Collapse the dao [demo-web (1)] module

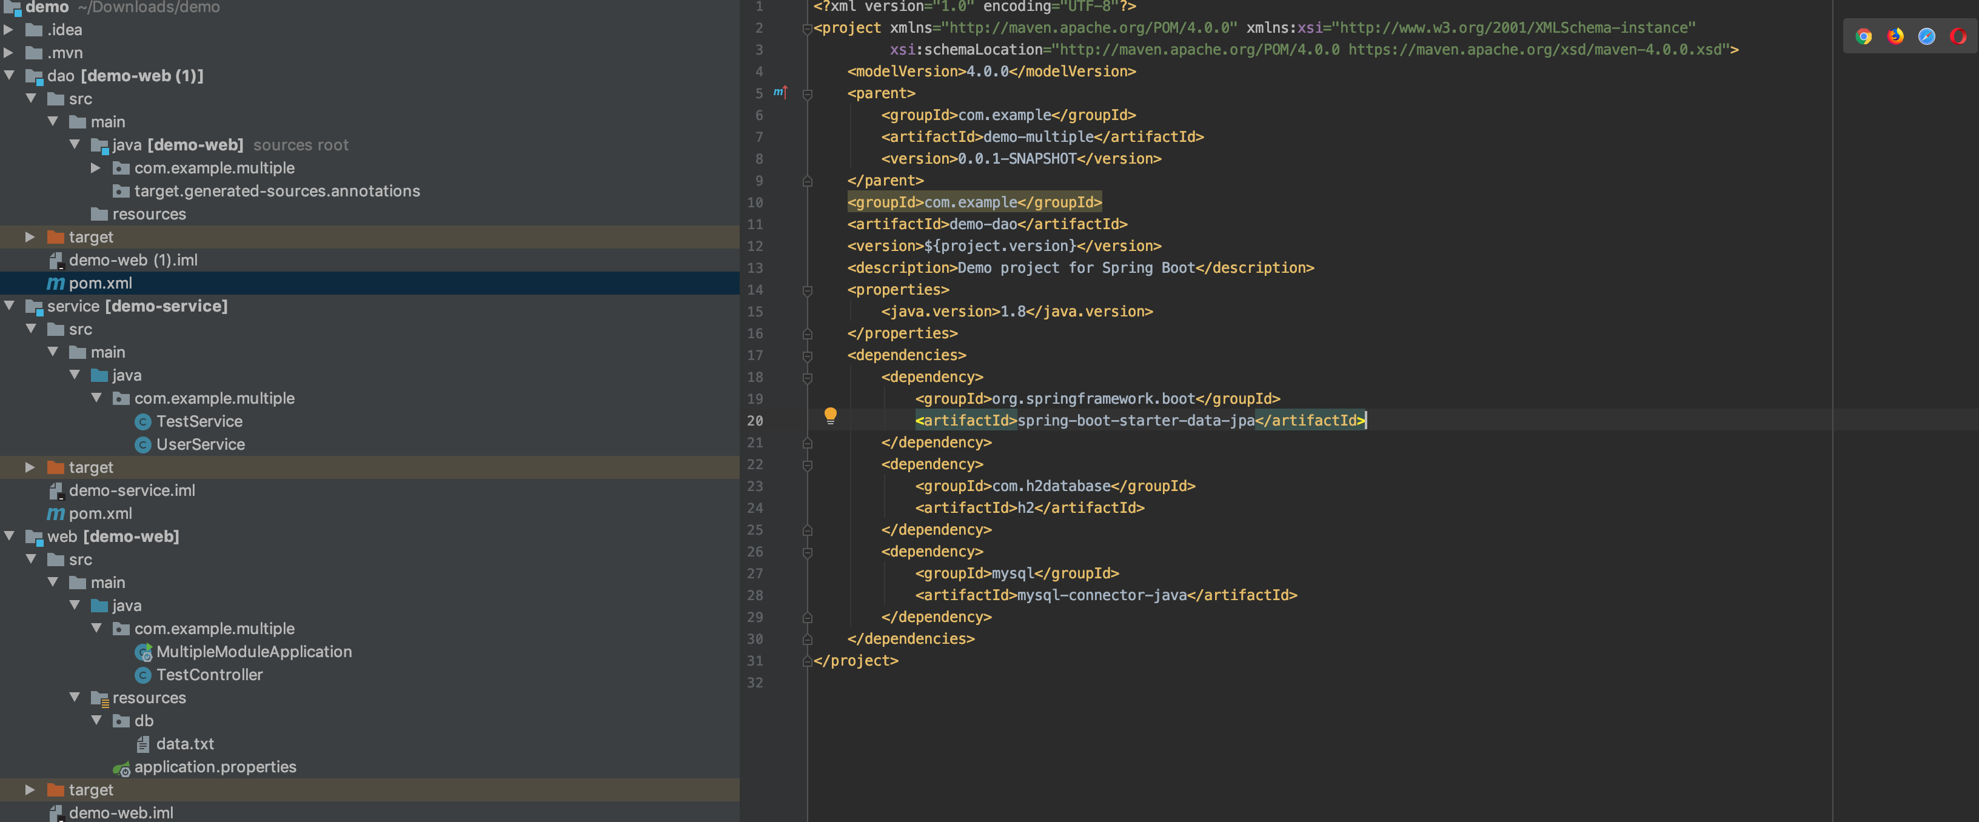tap(10, 75)
